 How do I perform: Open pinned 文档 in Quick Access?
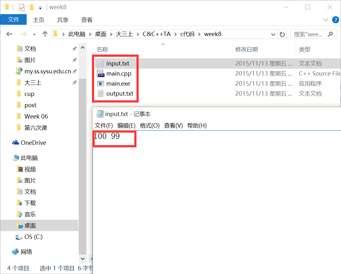tap(30, 49)
